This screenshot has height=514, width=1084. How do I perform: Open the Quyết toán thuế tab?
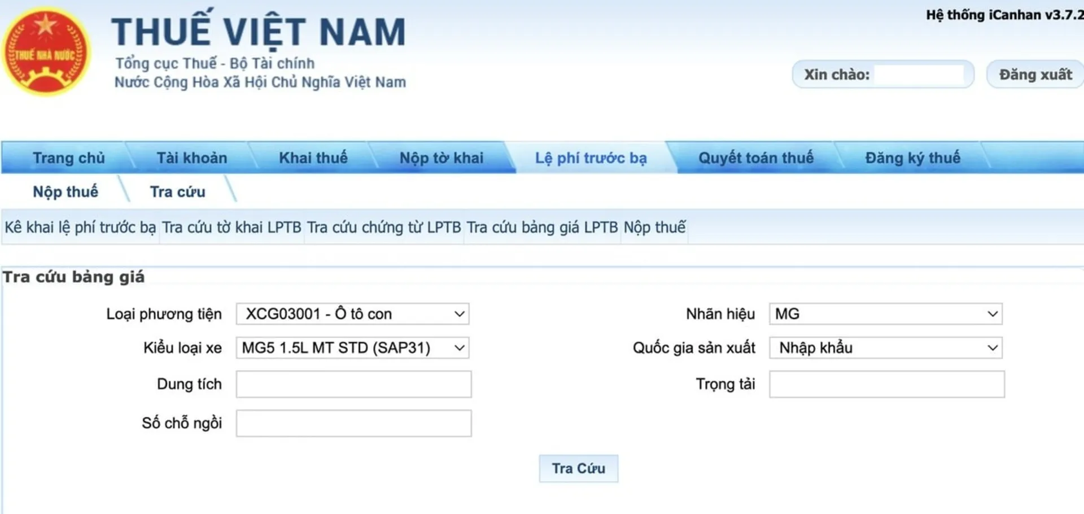[757, 158]
